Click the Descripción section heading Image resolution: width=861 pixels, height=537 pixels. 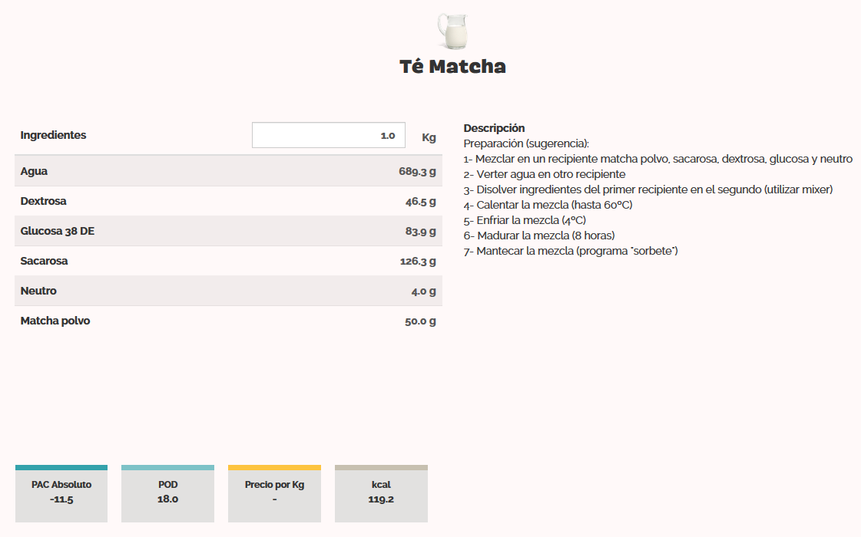493,127
